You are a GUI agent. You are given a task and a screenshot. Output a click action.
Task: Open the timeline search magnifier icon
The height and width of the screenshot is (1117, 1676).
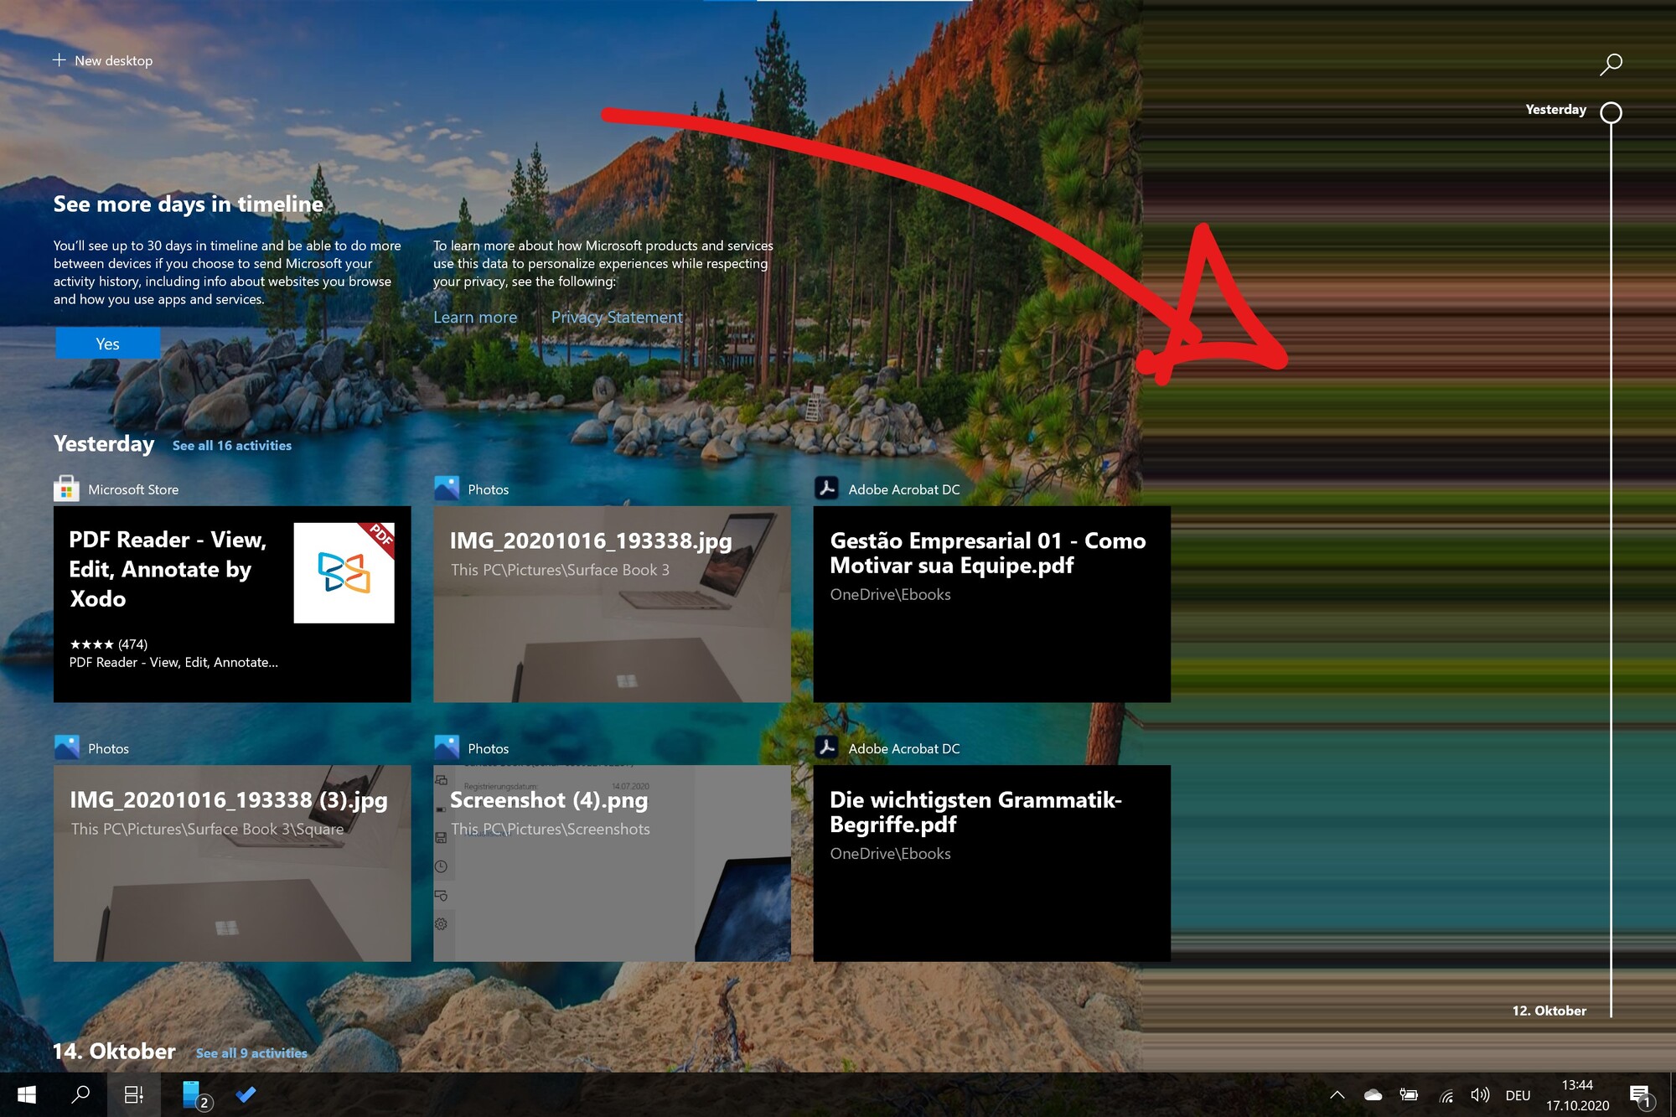[x=1611, y=64]
